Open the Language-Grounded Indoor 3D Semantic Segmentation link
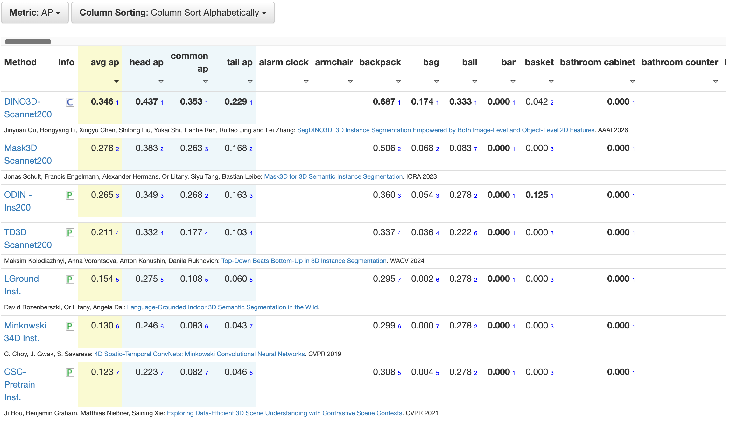This screenshot has height=421, width=730. click(x=222, y=307)
